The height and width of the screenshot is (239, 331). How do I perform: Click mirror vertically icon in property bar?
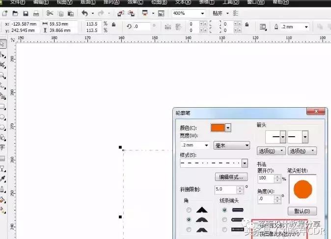point(178,27)
